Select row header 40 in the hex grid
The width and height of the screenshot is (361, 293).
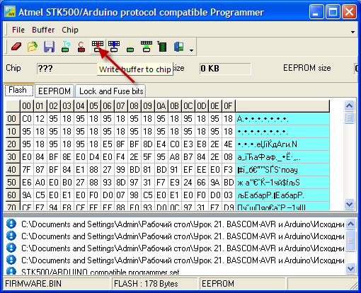[x=12, y=170]
